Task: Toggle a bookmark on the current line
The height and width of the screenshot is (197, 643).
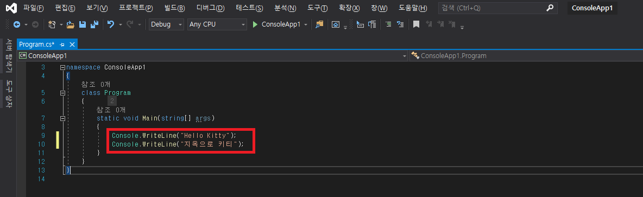Action: (x=416, y=24)
